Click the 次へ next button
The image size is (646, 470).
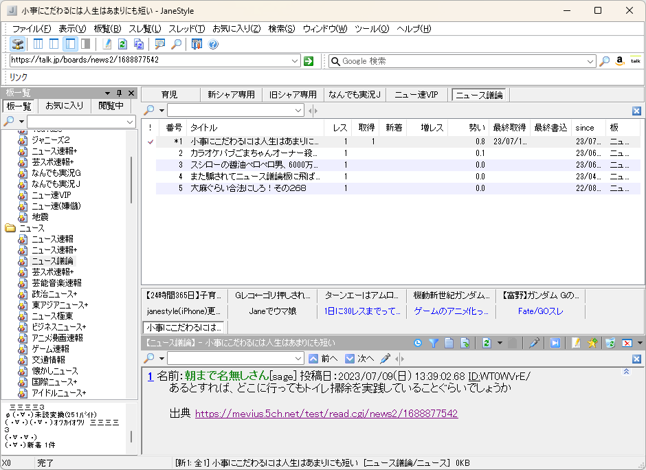[360, 359]
